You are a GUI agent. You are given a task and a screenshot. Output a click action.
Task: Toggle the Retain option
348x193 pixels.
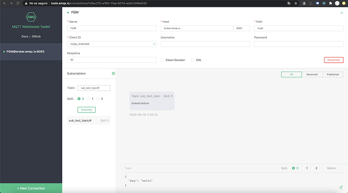342,168
